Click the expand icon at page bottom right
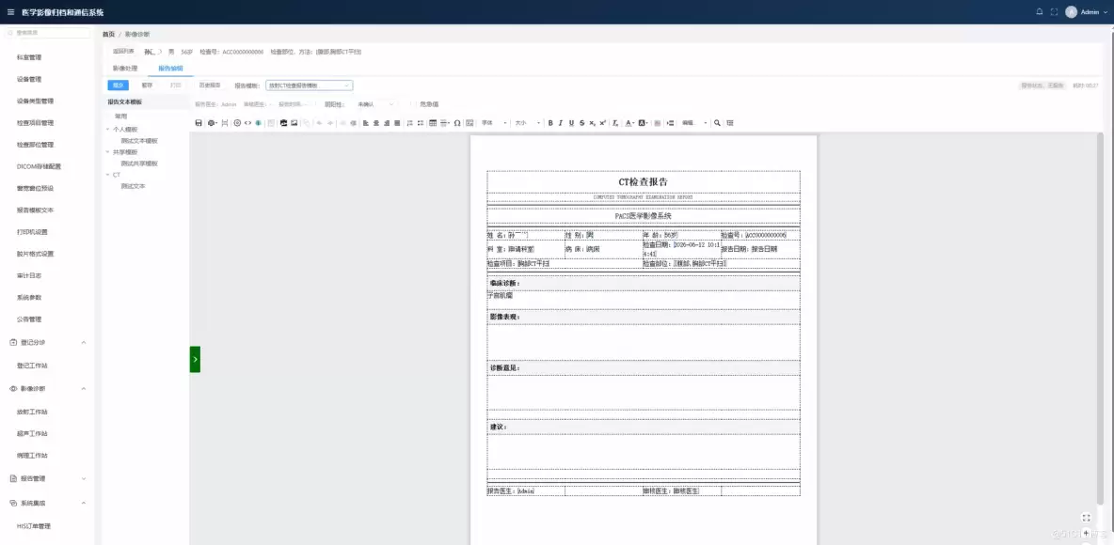Viewport: 1114px width, 545px height. click(1086, 518)
